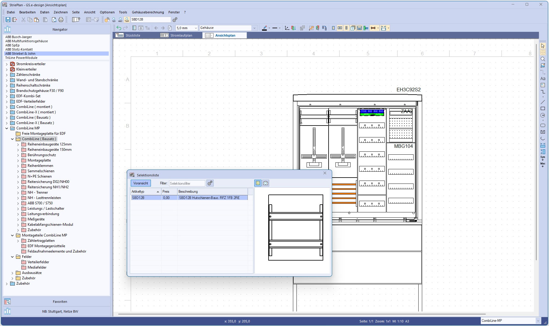
Task: Collapse the CombiLine MP tree node
Action: pyautogui.click(x=7, y=128)
